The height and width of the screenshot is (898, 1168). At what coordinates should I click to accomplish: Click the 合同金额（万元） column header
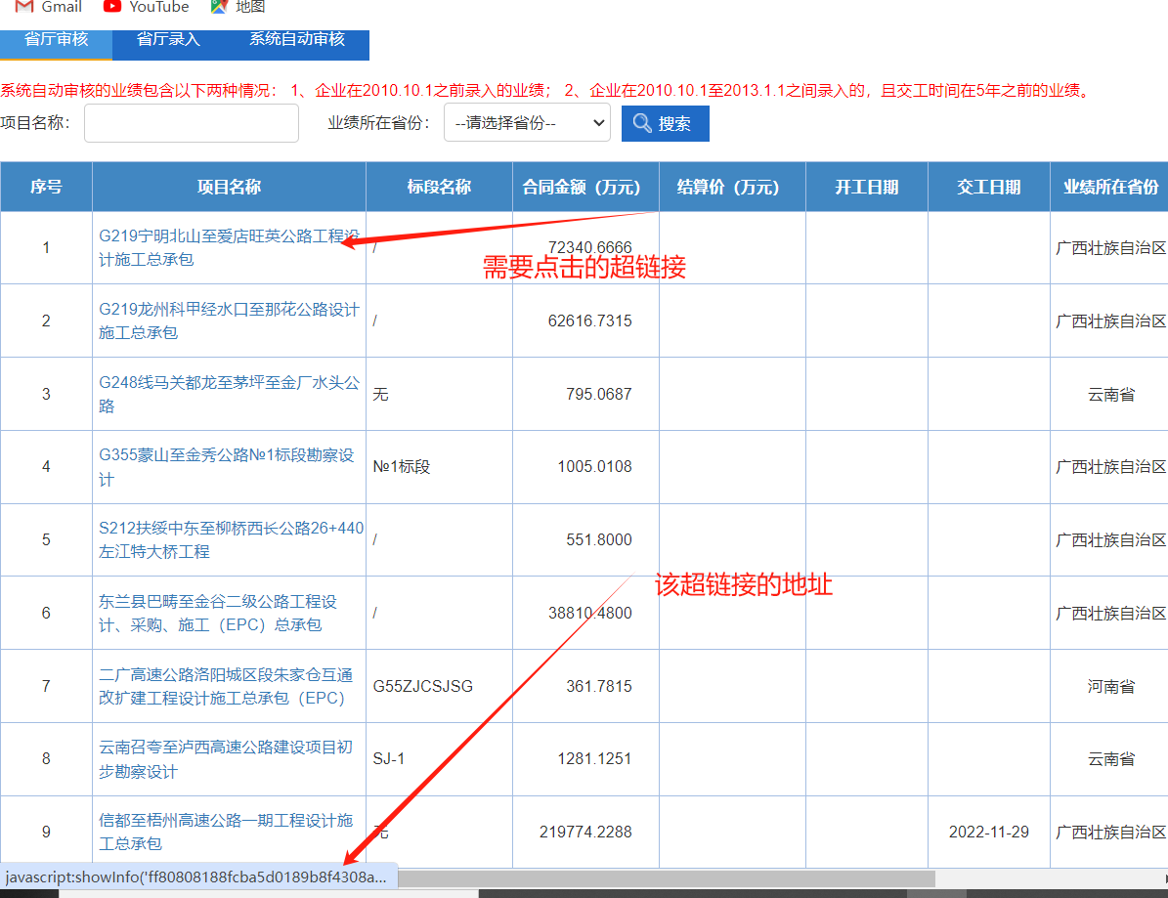pos(585,187)
